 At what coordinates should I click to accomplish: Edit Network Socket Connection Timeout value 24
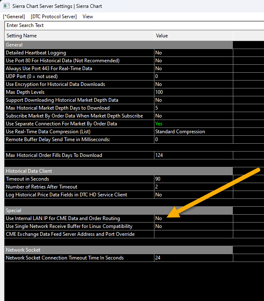[193, 258]
